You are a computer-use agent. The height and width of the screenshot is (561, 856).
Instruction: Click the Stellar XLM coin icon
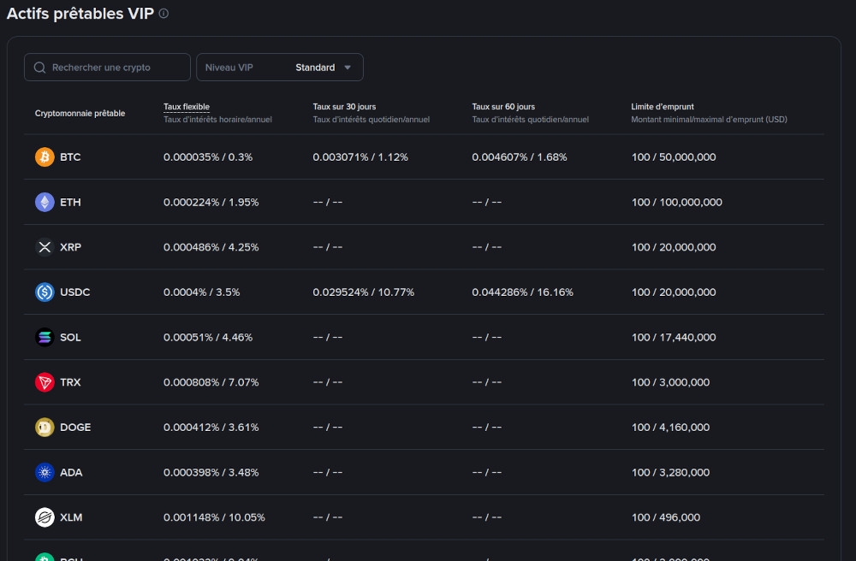[45, 517]
